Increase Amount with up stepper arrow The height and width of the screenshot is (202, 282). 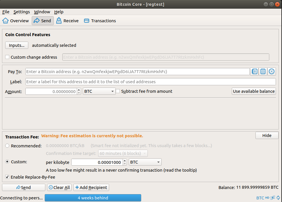(79, 90)
